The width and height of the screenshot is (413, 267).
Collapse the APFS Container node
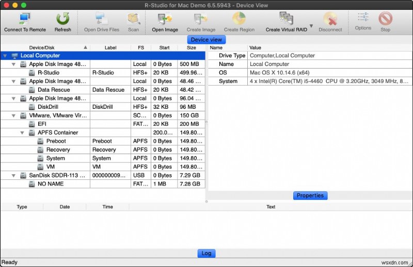point(22,133)
